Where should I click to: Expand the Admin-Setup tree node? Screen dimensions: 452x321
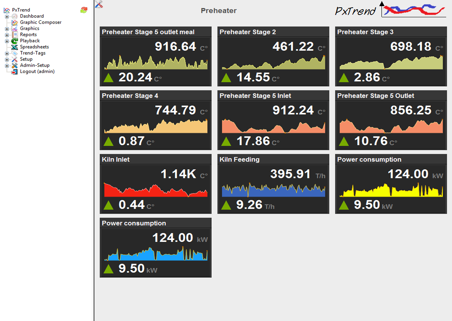click(7, 66)
